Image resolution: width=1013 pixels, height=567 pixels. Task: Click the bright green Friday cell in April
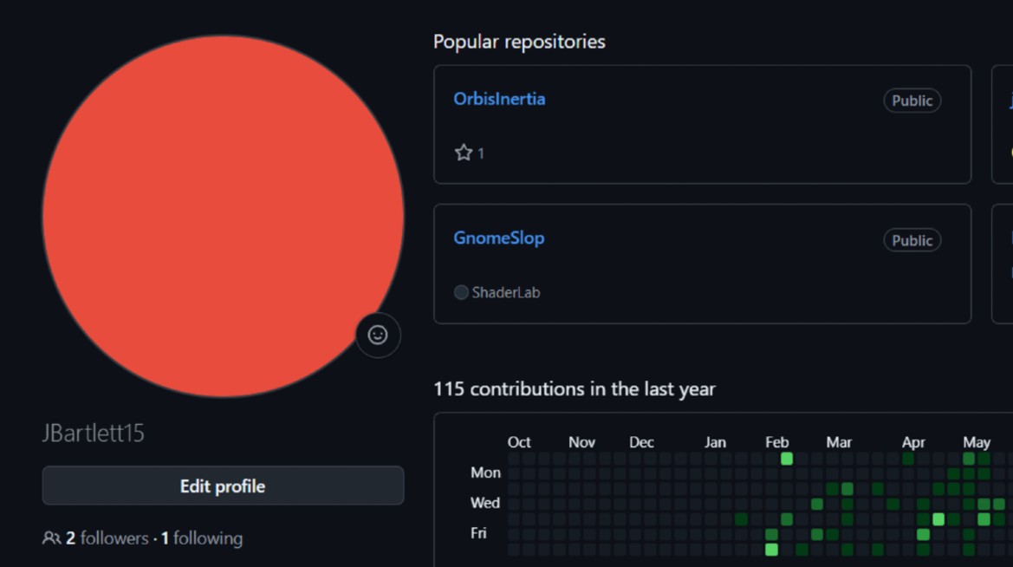(x=923, y=535)
